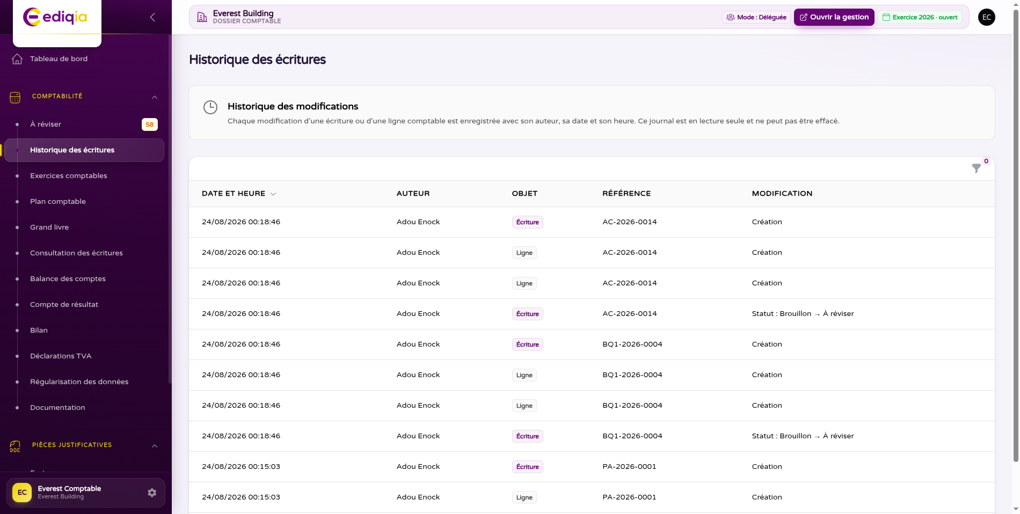Collapse the Comptabilité section chevron
This screenshot has width=1020, height=514.
click(x=155, y=97)
